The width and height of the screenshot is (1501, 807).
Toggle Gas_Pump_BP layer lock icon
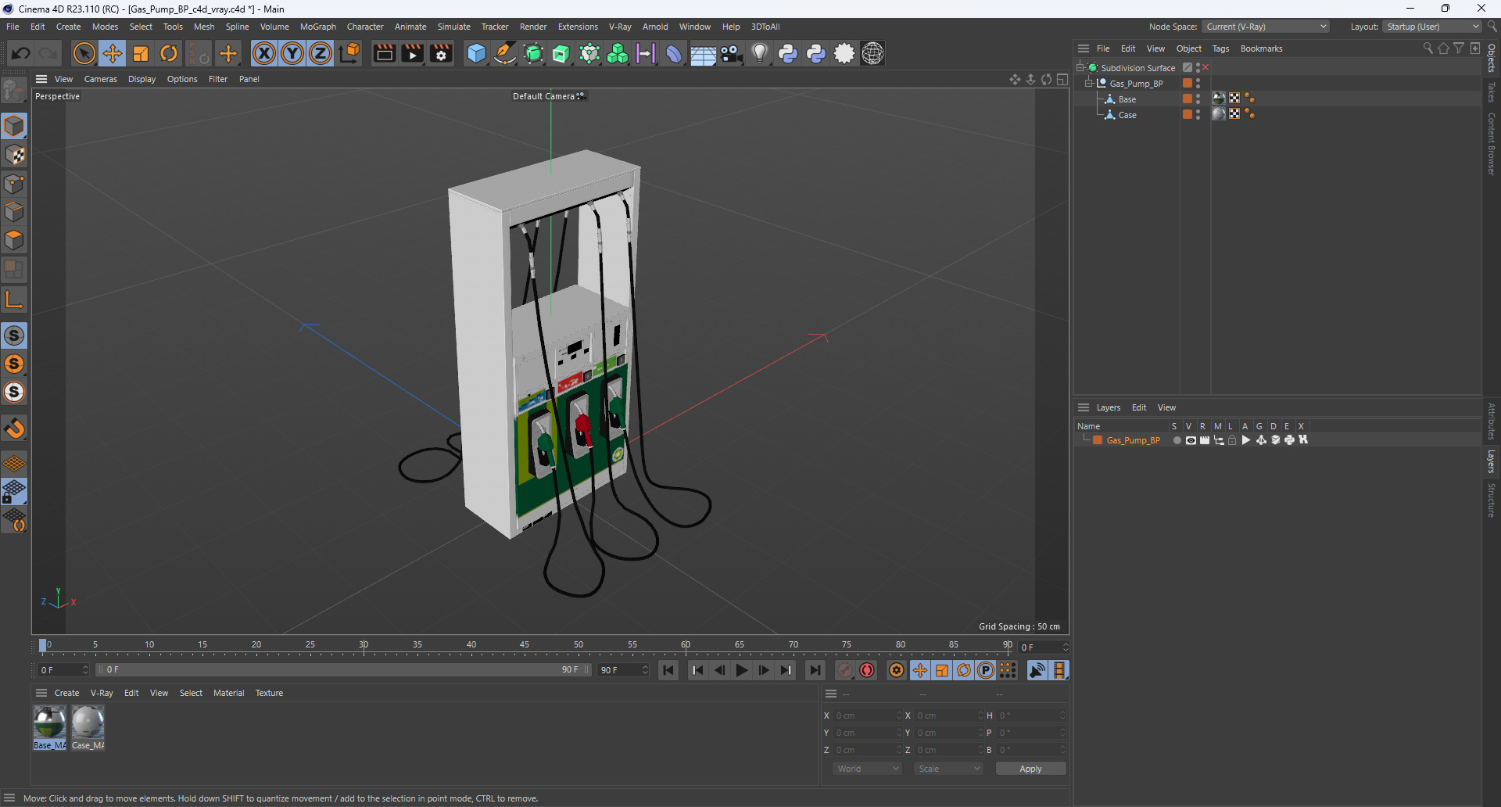[1232, 440]
